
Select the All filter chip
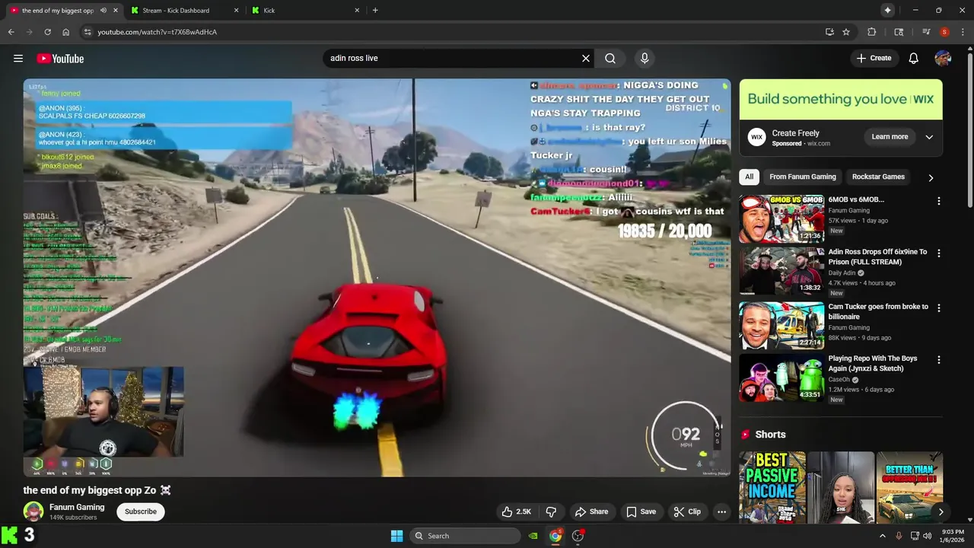[749, 177]
